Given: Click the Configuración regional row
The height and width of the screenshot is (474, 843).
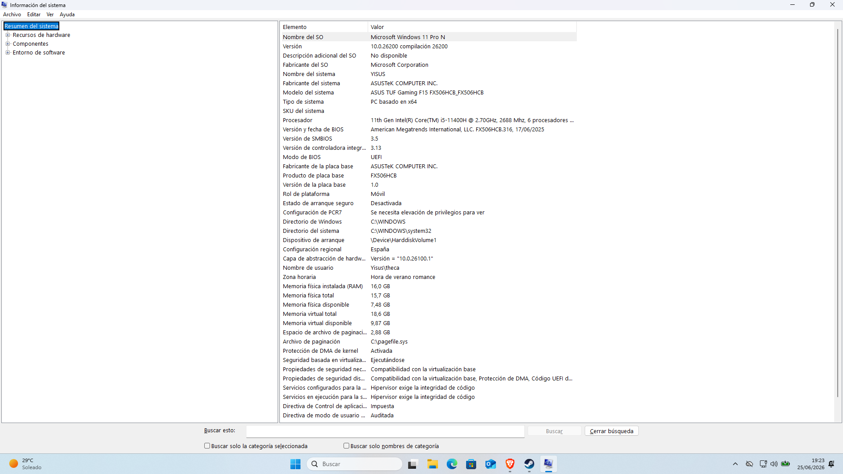Looking at the screenshot, I should (428, 250).
